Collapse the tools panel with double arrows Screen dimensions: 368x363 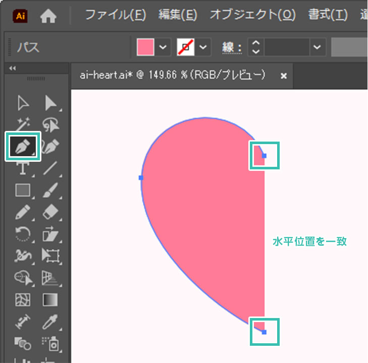click(13, 68)
